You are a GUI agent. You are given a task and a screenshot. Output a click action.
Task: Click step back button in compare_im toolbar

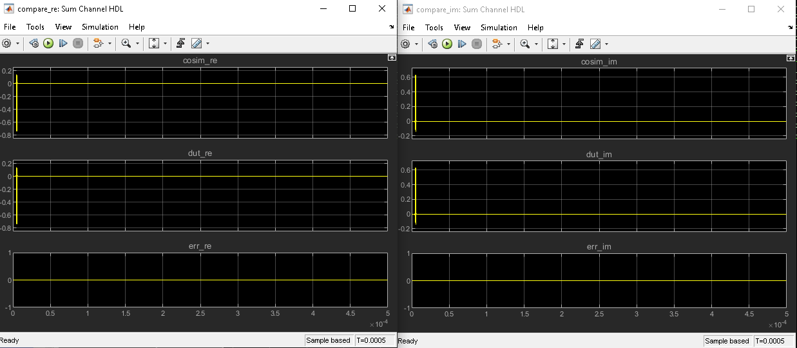pos(433,44)
